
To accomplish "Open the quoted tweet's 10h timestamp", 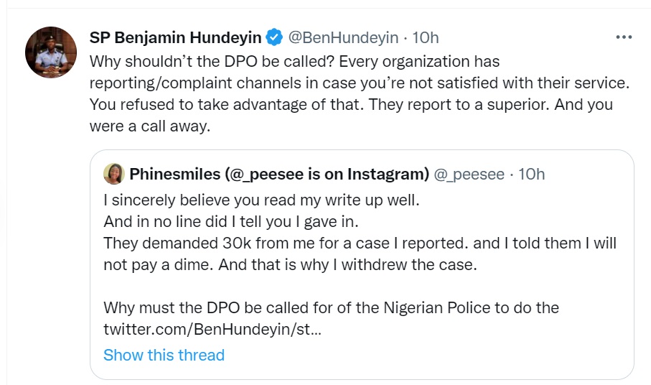I will pos(530,174).
